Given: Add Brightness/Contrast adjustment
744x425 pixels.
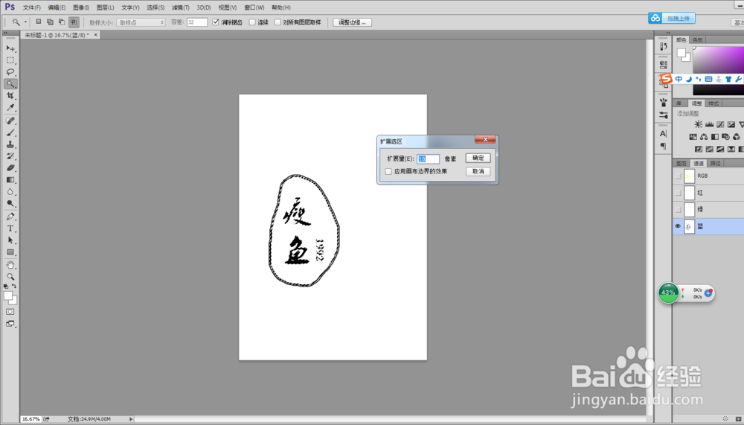Looking at the screenshot, I should (698, 124).
